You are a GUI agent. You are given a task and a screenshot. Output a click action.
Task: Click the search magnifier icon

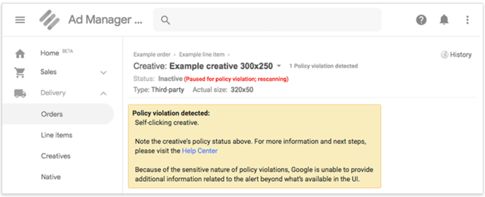166,20
